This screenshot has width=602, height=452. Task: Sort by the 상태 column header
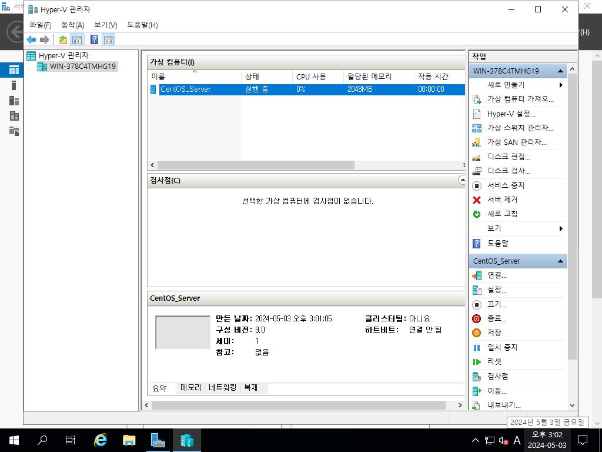(266, 77)
